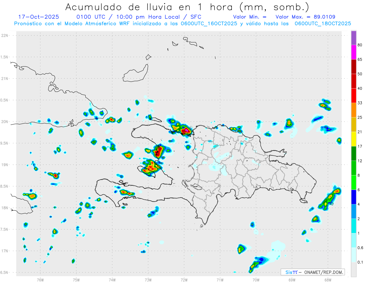Click the colorbar label '80'
368x284 pixels.
tap(360, 45)
